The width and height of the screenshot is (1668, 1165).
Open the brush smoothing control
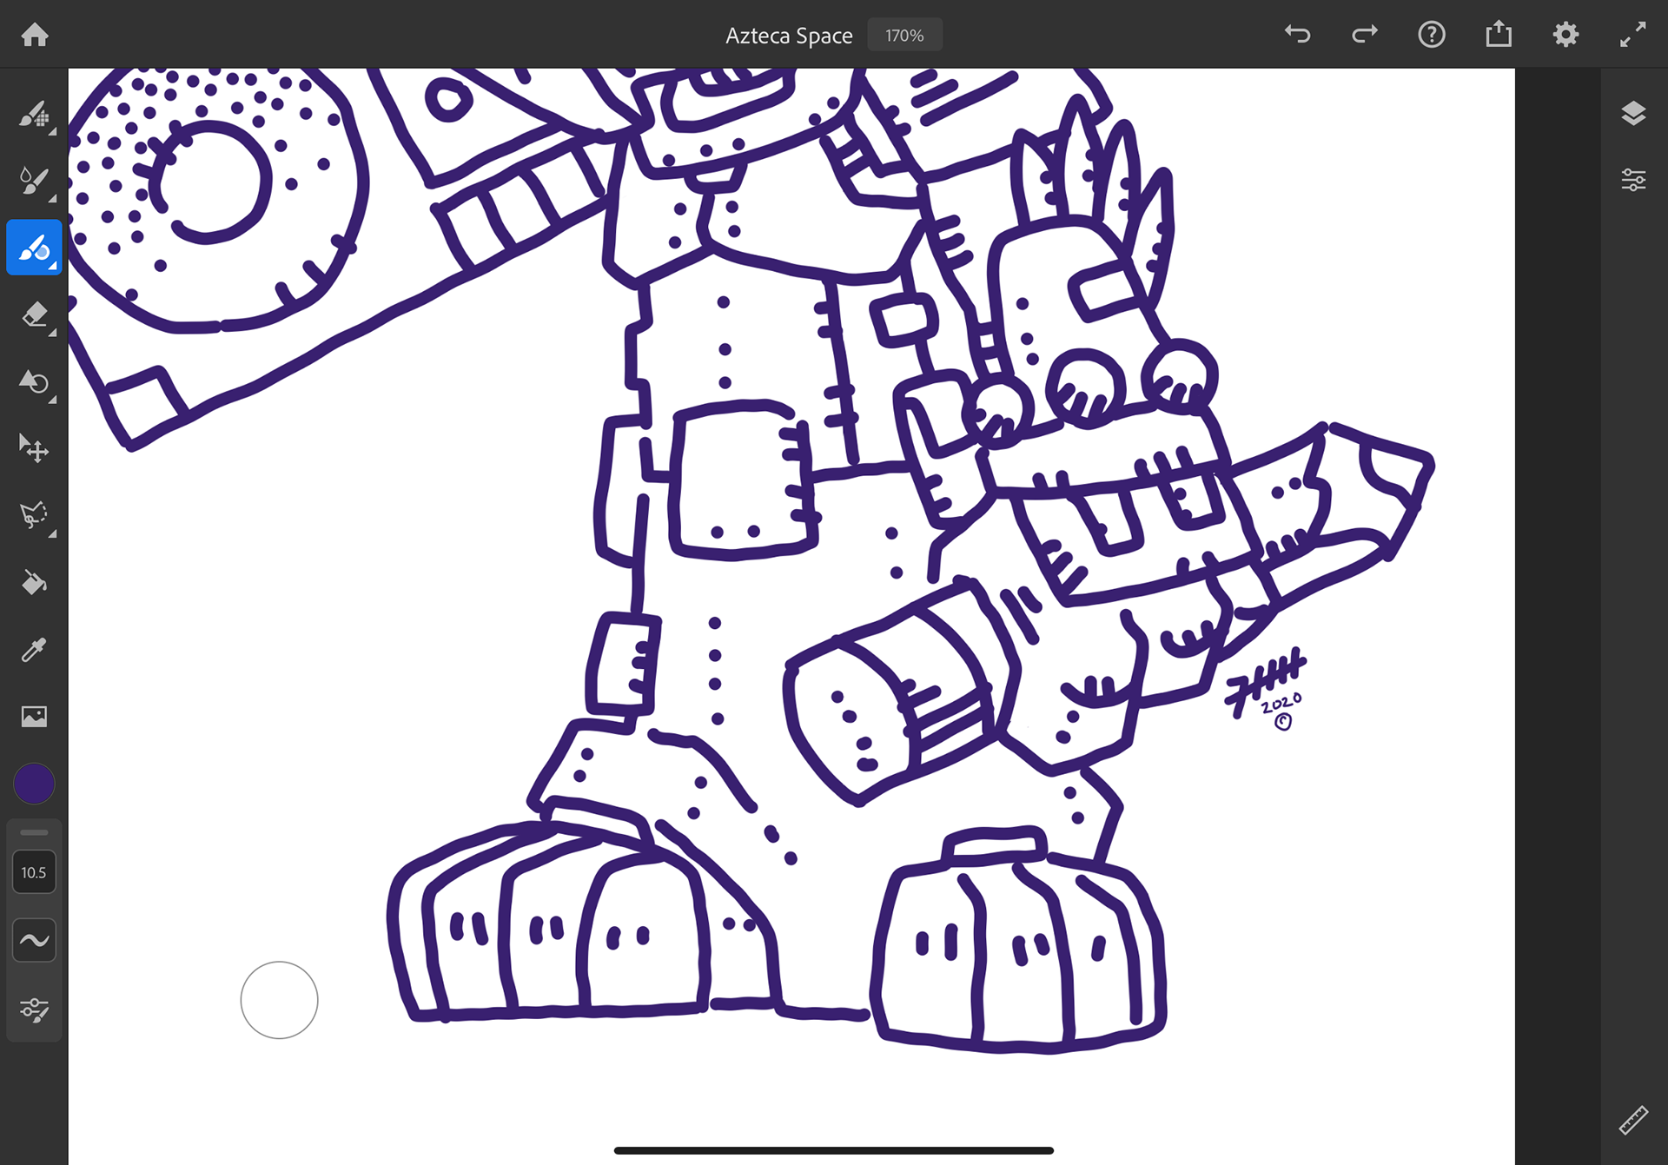click(x=34, y=940)
